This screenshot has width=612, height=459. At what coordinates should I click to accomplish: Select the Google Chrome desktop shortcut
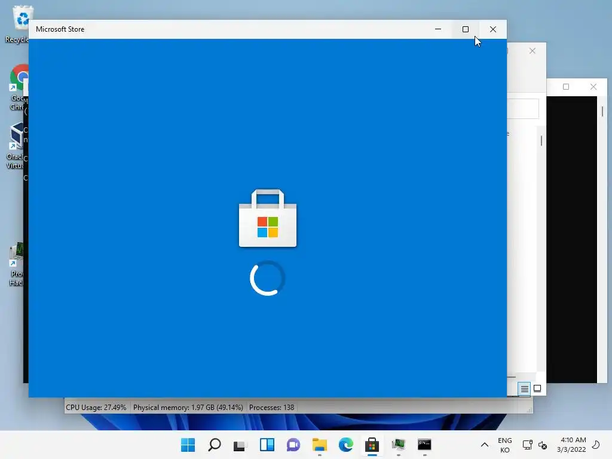(17, 87)
